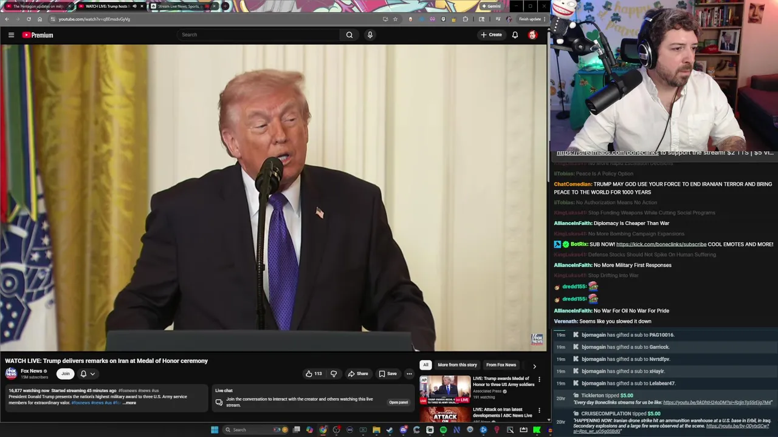Click the Create button on YouTube
This screenshot has height=437, width=778.
pos(491,35)
